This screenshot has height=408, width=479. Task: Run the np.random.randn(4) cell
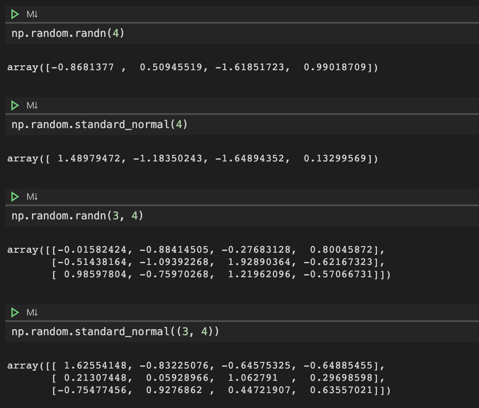[x=14, y=14]
